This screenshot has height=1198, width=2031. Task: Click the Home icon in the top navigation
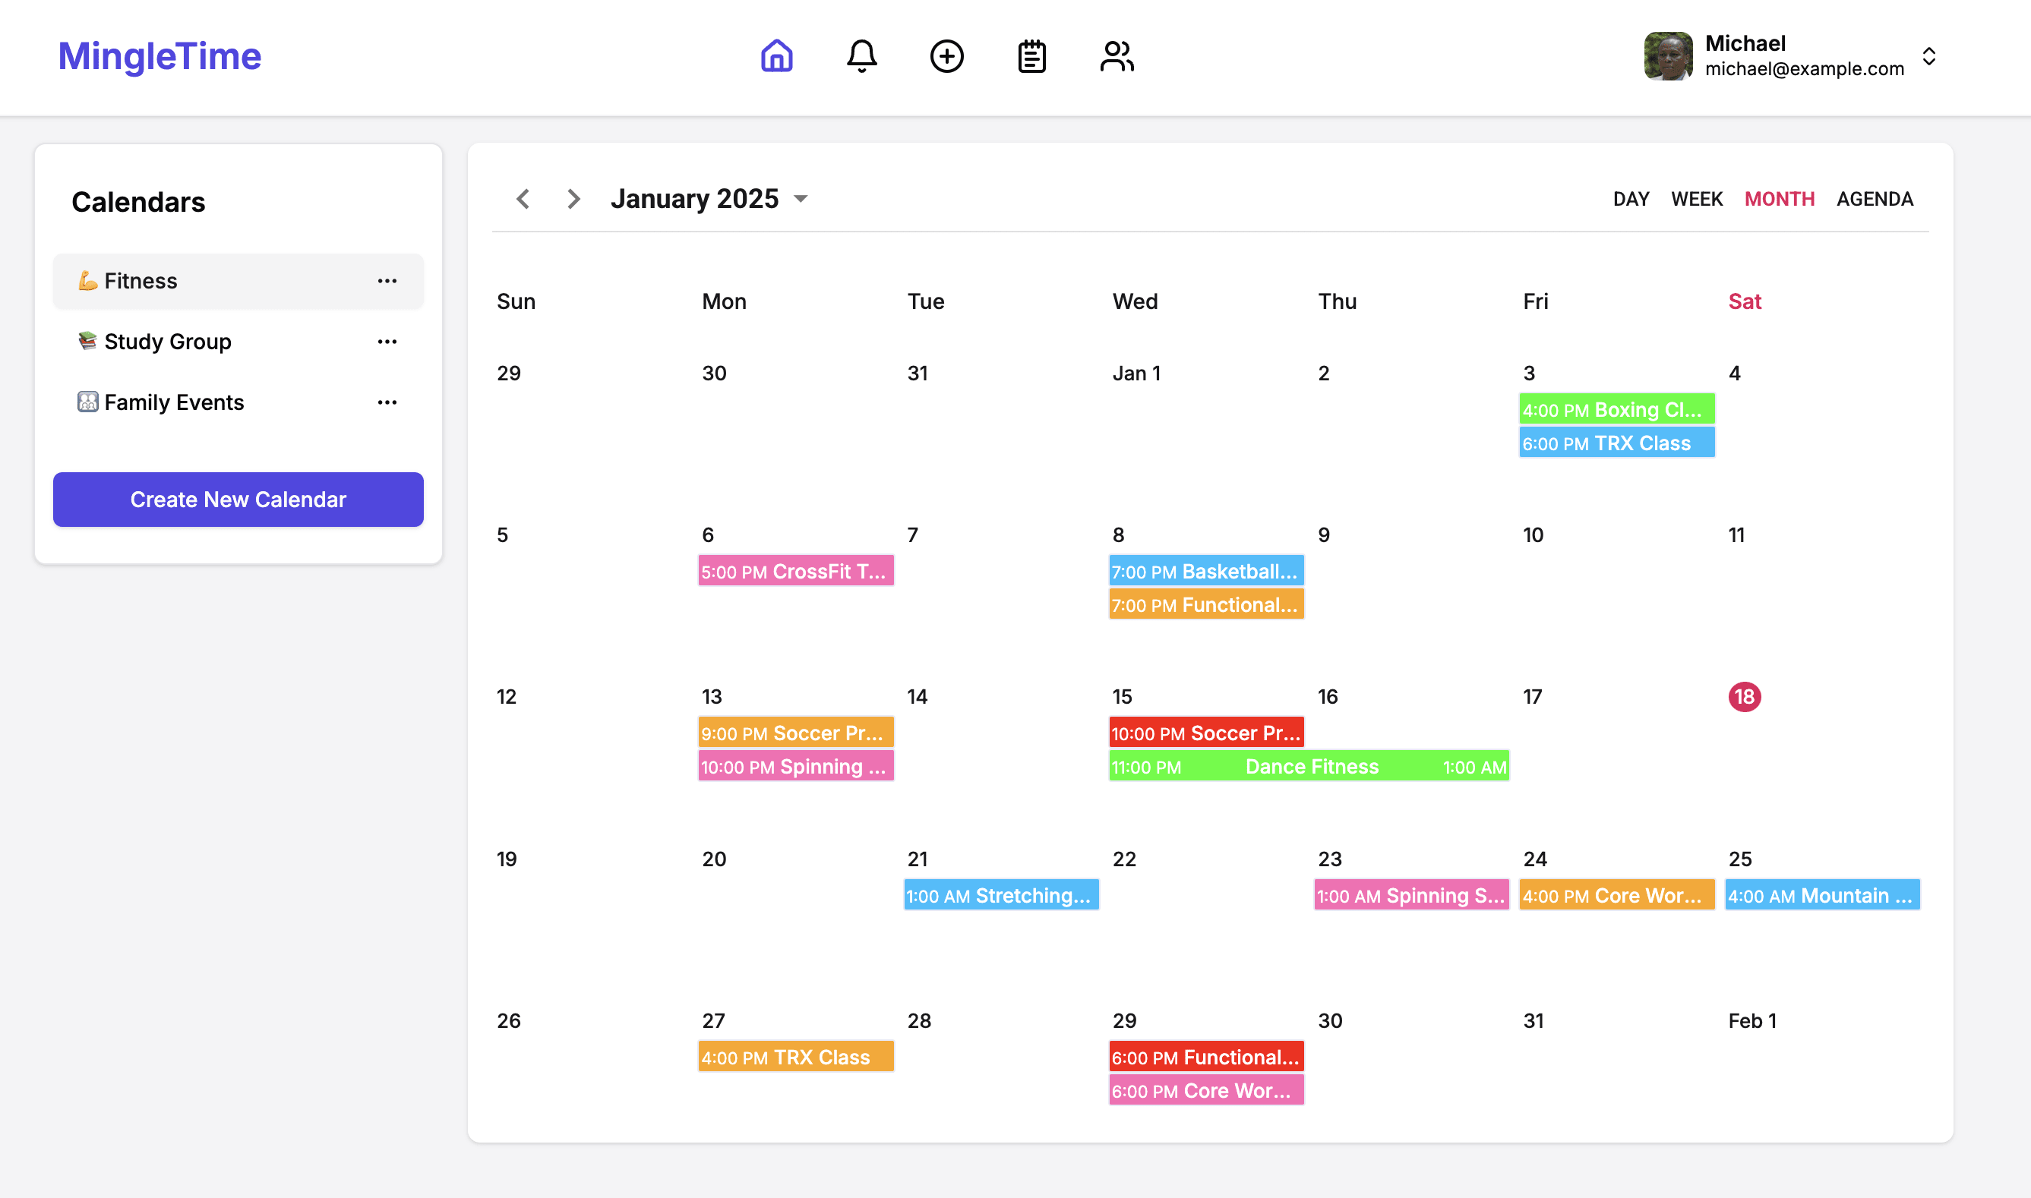coord(776,56)
